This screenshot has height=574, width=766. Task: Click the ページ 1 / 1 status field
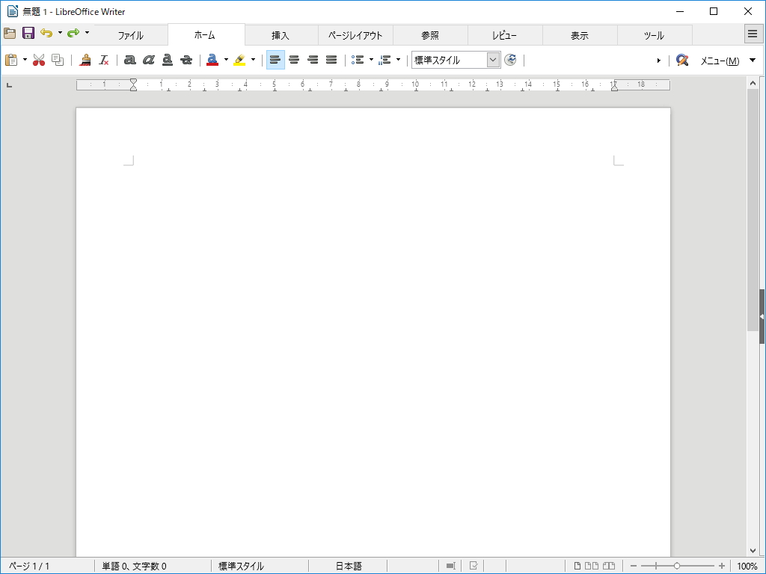click(29, 567)
